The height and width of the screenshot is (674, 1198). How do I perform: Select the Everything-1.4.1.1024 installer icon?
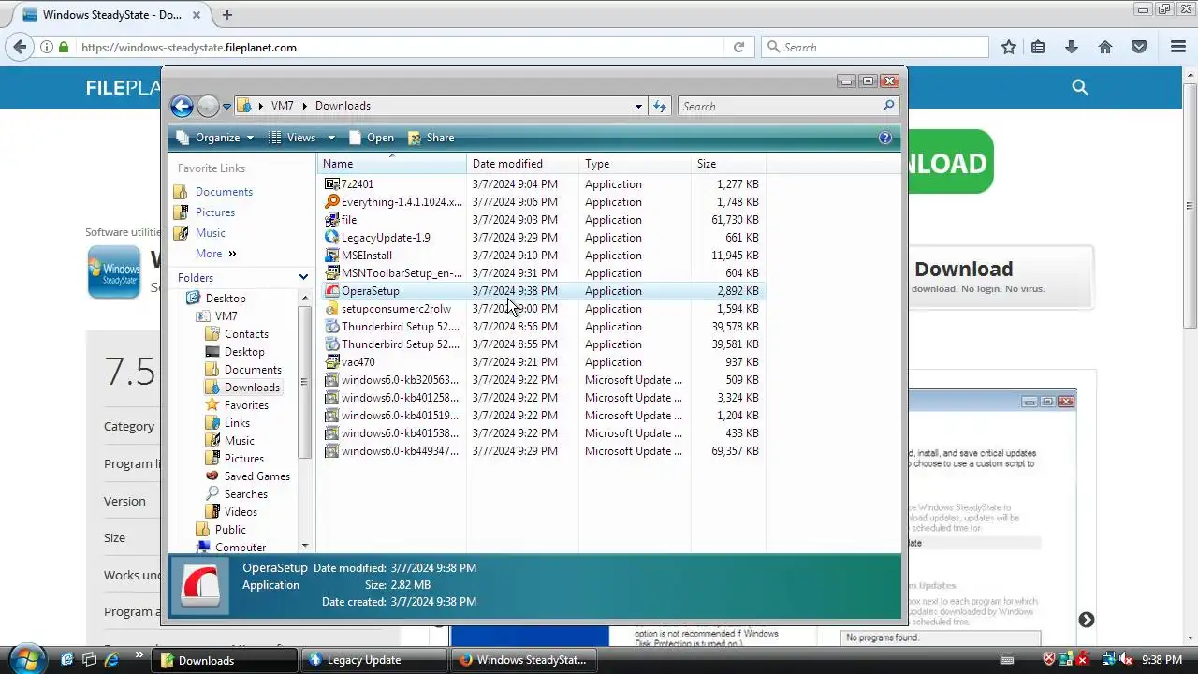(x=332, y=202)
